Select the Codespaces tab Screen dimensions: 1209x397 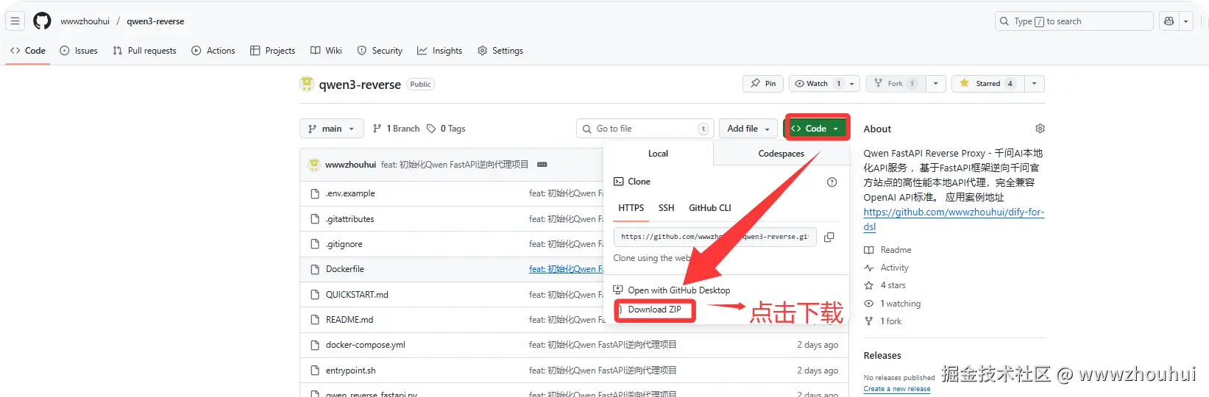(781, 154)
